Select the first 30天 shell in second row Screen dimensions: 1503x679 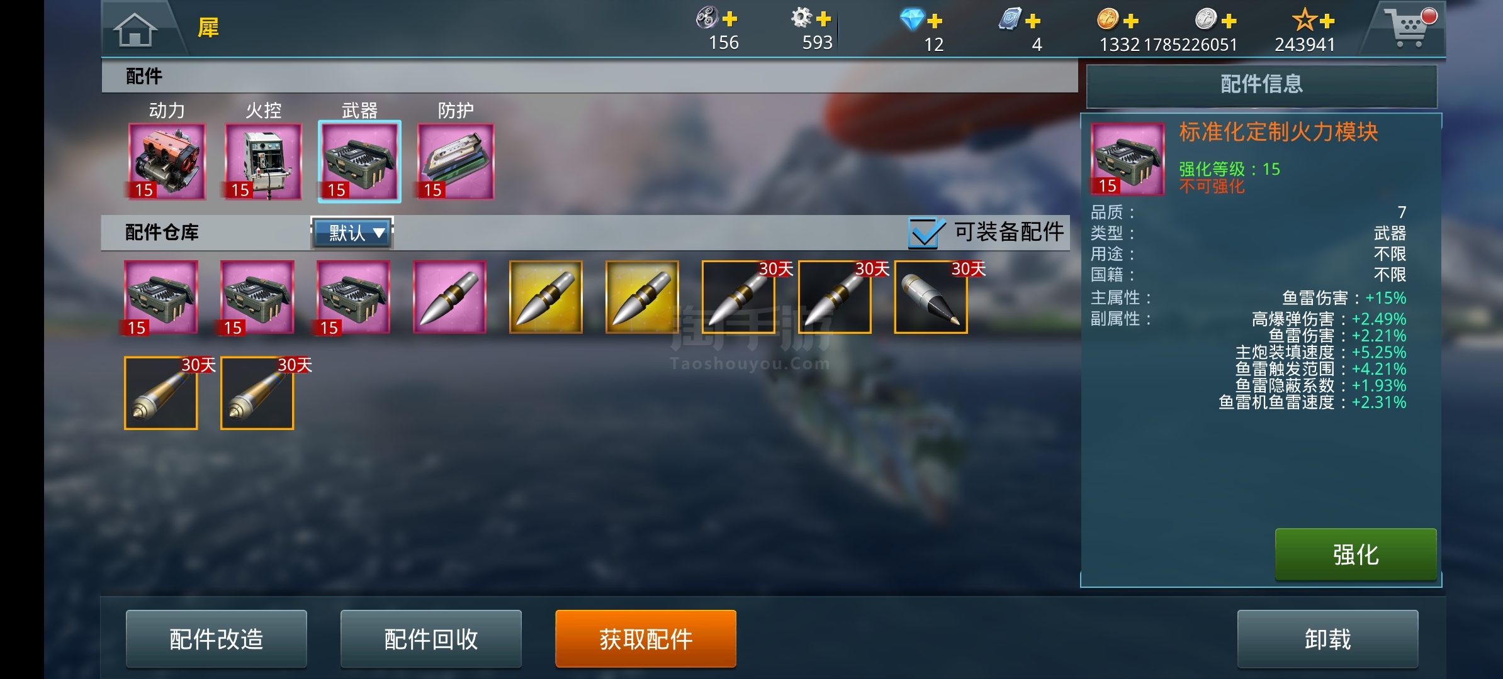(161, 393)
